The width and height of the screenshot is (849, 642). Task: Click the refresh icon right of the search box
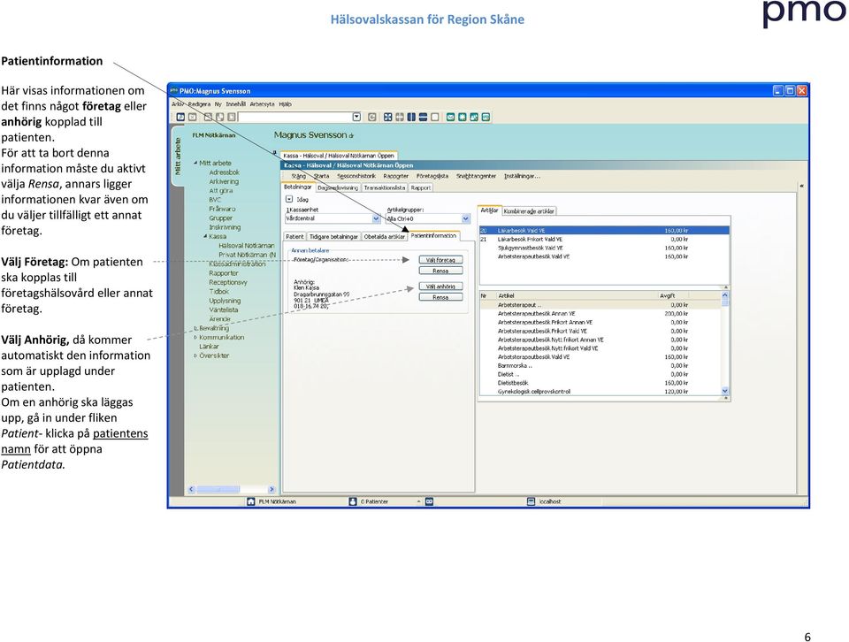click(372, 117)
